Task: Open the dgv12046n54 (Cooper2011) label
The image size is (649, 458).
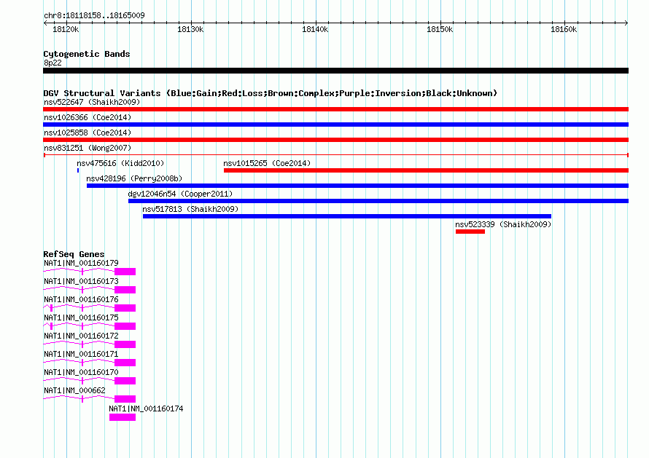Action: [x=180, y=194]
